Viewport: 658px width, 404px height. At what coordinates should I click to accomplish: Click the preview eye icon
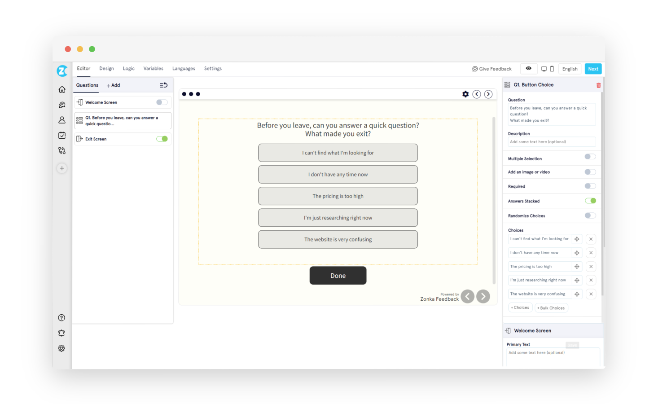pos(529,69)
